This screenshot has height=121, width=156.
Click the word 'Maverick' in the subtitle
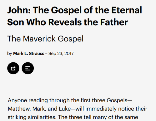tap(39, 39)
